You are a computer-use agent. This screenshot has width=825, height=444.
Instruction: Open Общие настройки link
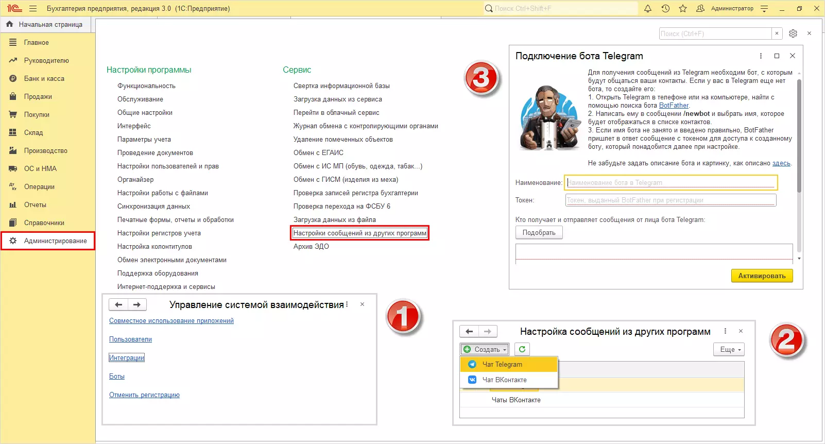point(145,113)
